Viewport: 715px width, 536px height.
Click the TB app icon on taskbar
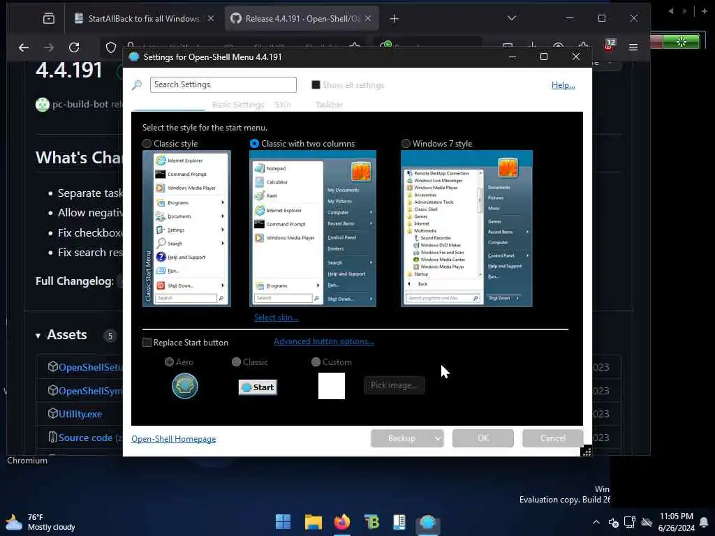tap(371, 522)
